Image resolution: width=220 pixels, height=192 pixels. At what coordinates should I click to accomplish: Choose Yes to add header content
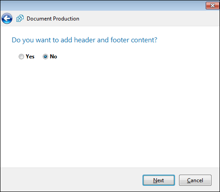coord(21,57)
